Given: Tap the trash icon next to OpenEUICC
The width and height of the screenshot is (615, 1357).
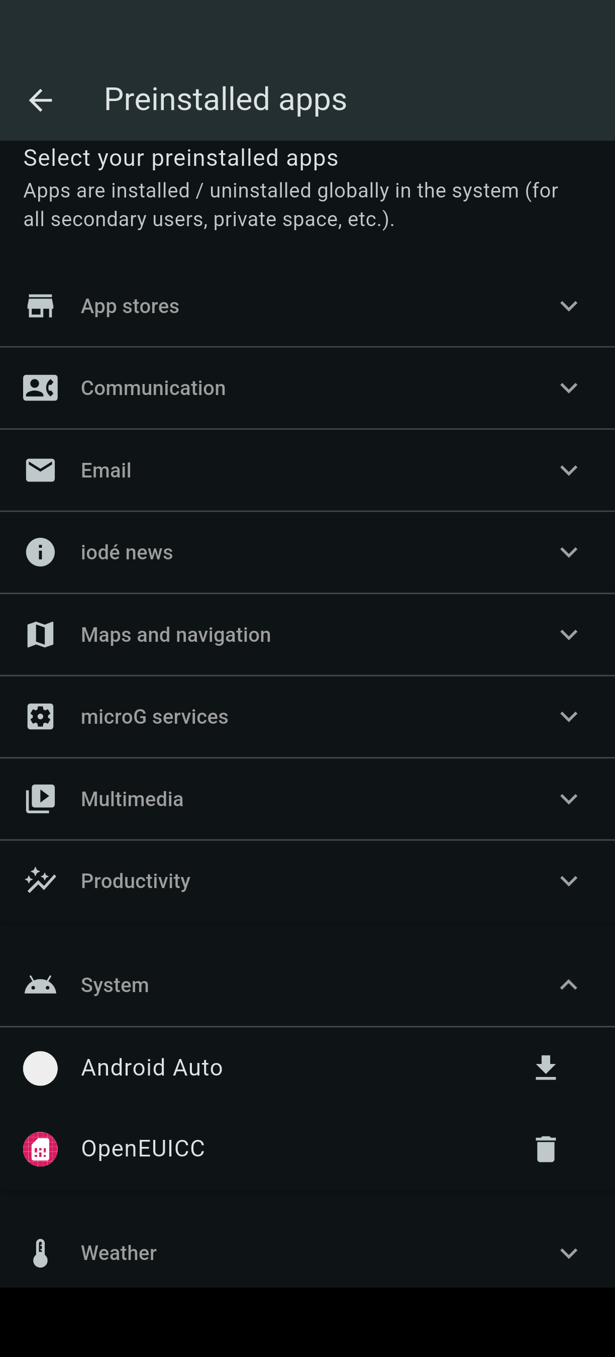Looking at the screenshot, I should point(546,1149).
